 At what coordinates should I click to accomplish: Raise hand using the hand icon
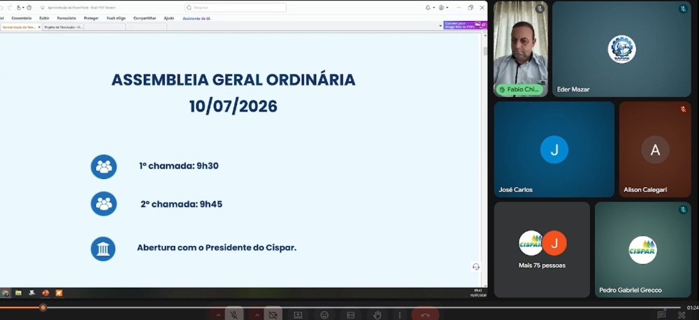click(377, 315)
